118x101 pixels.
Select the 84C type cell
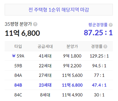(x=18, y=95)
